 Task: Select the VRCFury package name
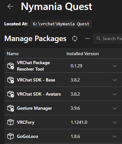26,122
